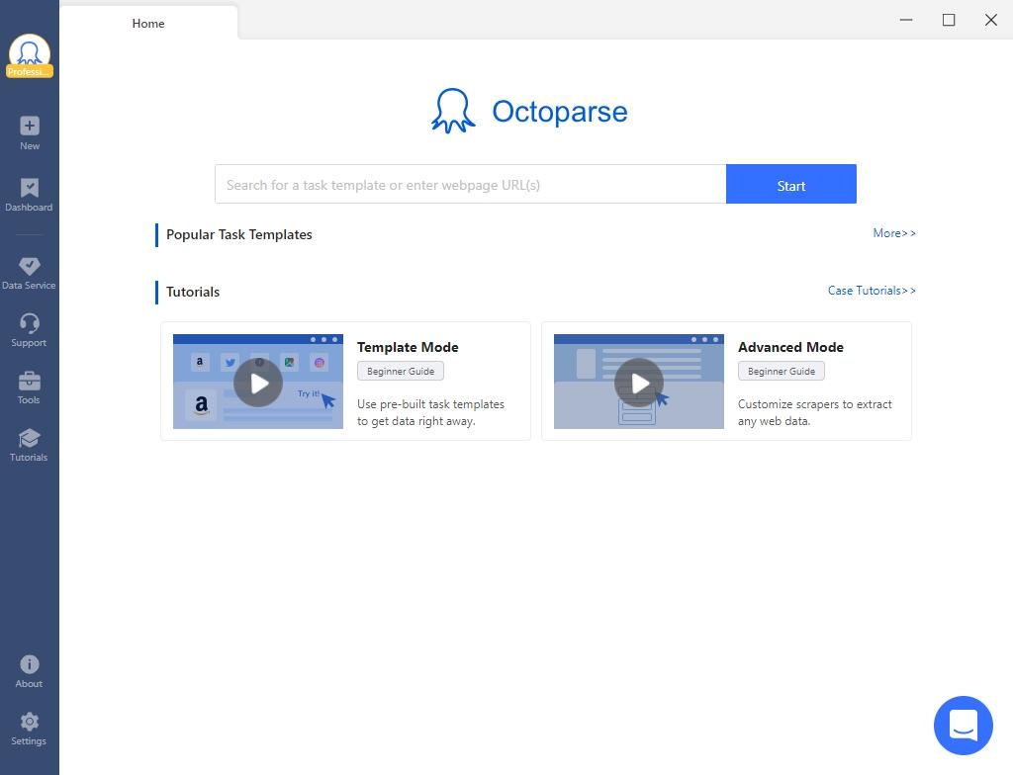The image size is (1013, 775).
Task: Open the About info icon
Action: 29,671
